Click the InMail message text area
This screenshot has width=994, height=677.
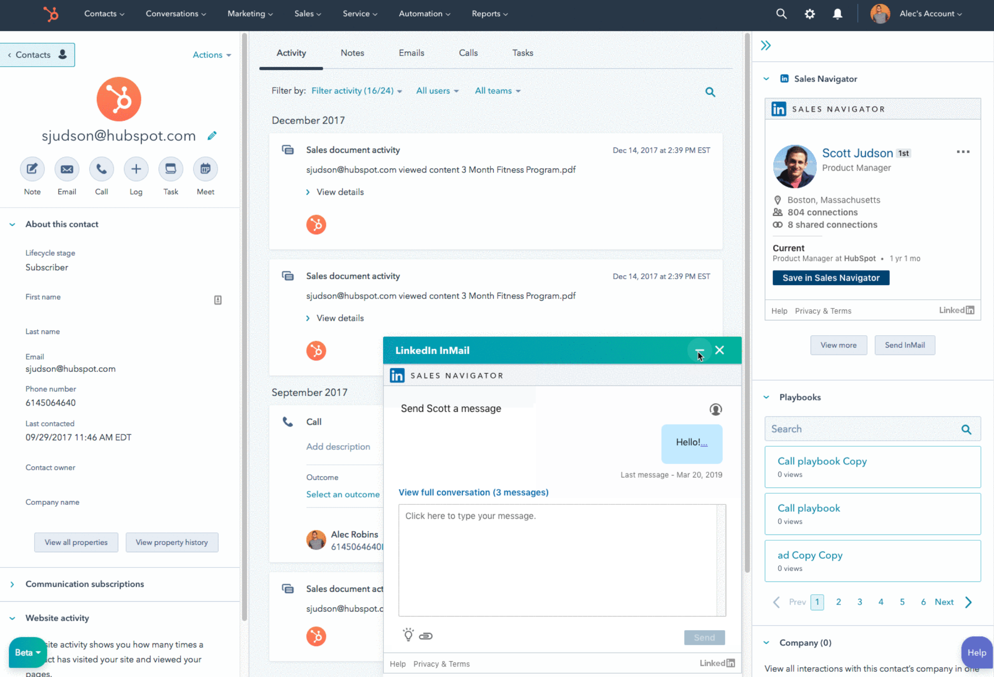pyautogui.click(x=562, y=560)
